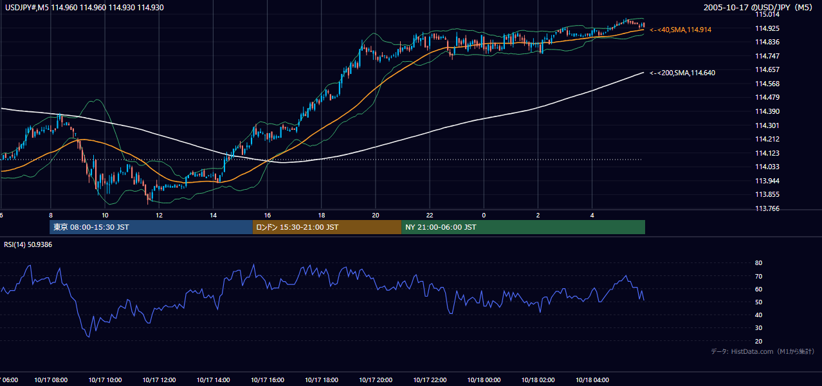822x386 pixels.
Task: Click RSI scale value 70
Action: click(x=758, y=276)
